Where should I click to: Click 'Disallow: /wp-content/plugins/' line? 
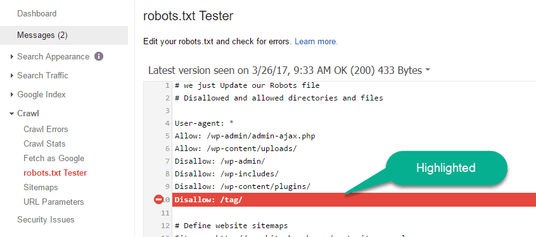click(243, 187)
